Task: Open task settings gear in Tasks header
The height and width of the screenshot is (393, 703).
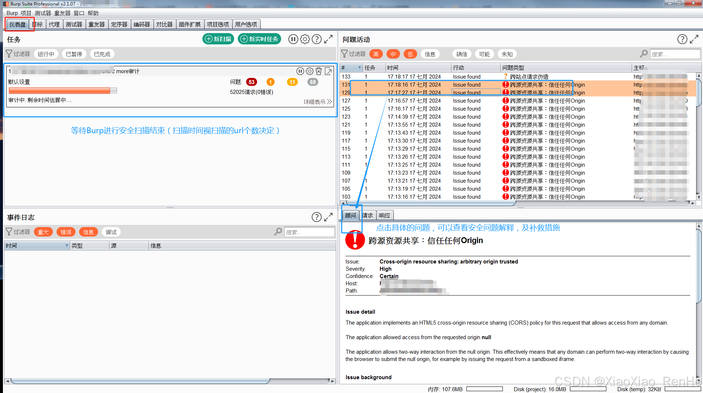Action: click(x=305, y=39)
